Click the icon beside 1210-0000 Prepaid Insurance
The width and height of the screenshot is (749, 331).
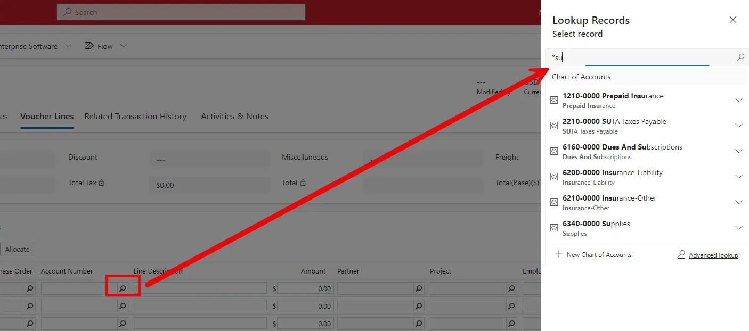click(553, 100)
